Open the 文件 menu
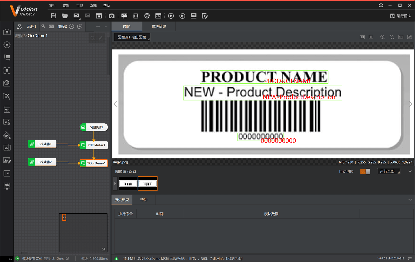The height and width of the screenshot is (262, 415). (52, 5)
